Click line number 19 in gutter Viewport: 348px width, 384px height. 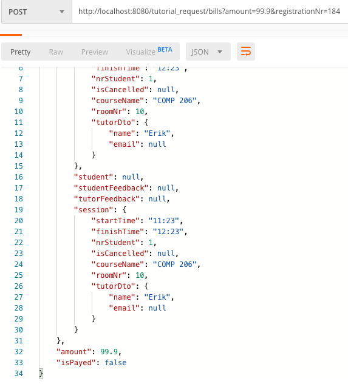tap(19, 210)
